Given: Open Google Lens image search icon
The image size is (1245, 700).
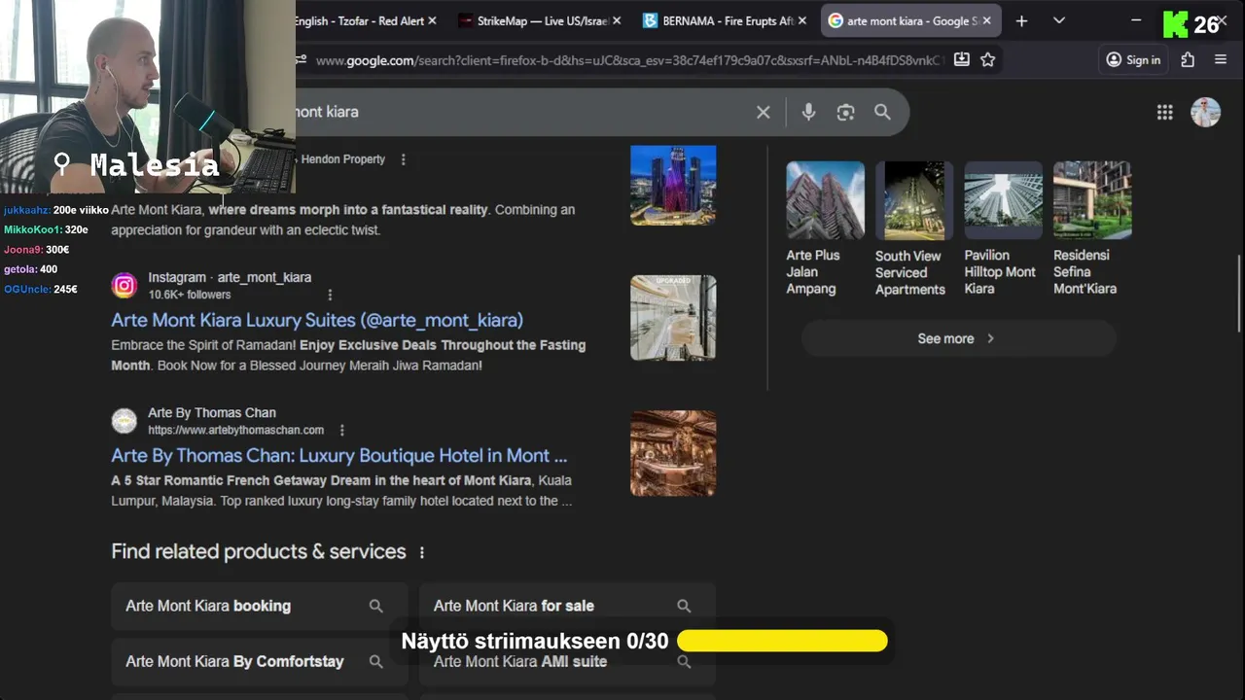Looking at the screenshot, I should (x=845, y=112).
